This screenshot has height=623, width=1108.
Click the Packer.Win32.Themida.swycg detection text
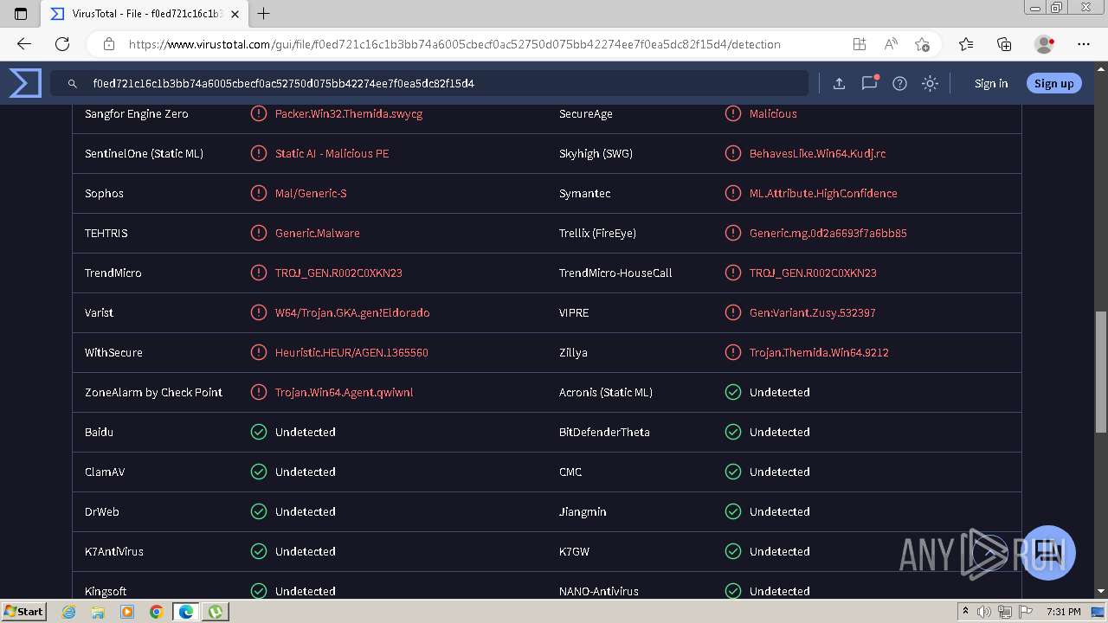pos(349,113)
